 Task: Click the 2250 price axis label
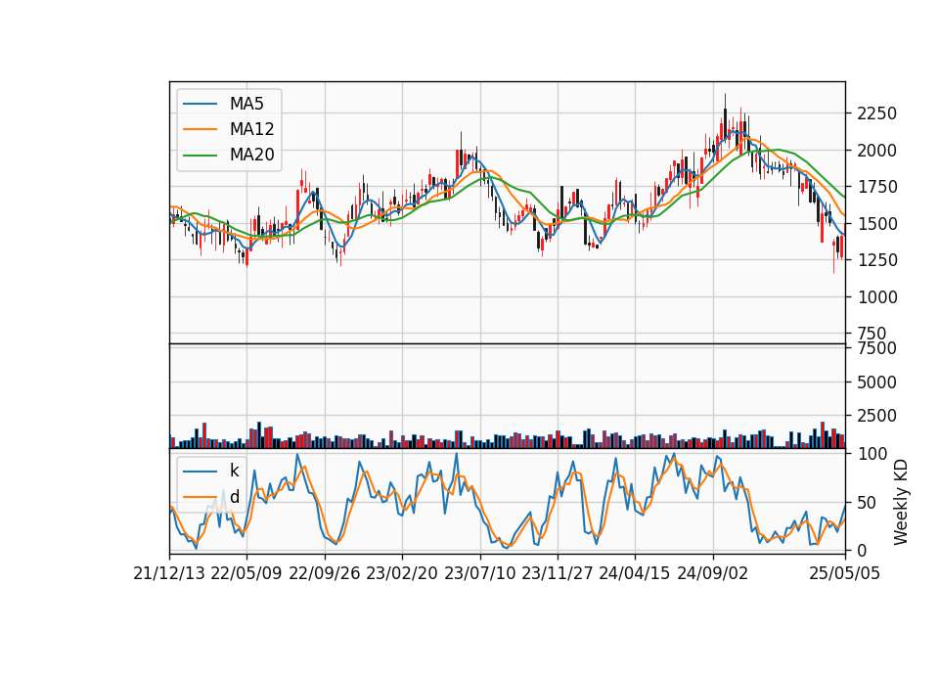[x=876, y=113]
